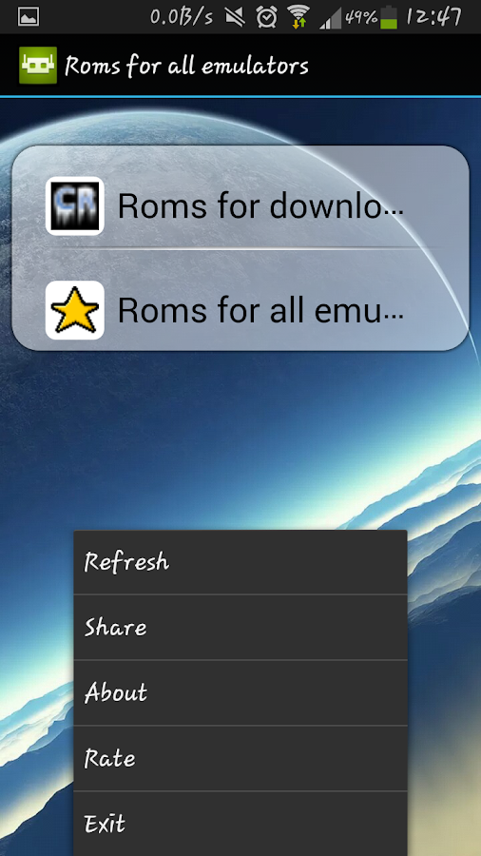Tap the alarm clock status icon
The width and height of the screenshot is (481, 856).
[x=267, y=17]
